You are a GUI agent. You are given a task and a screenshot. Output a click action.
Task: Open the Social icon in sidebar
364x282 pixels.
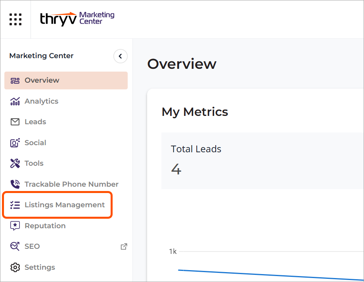coord(15,143)
